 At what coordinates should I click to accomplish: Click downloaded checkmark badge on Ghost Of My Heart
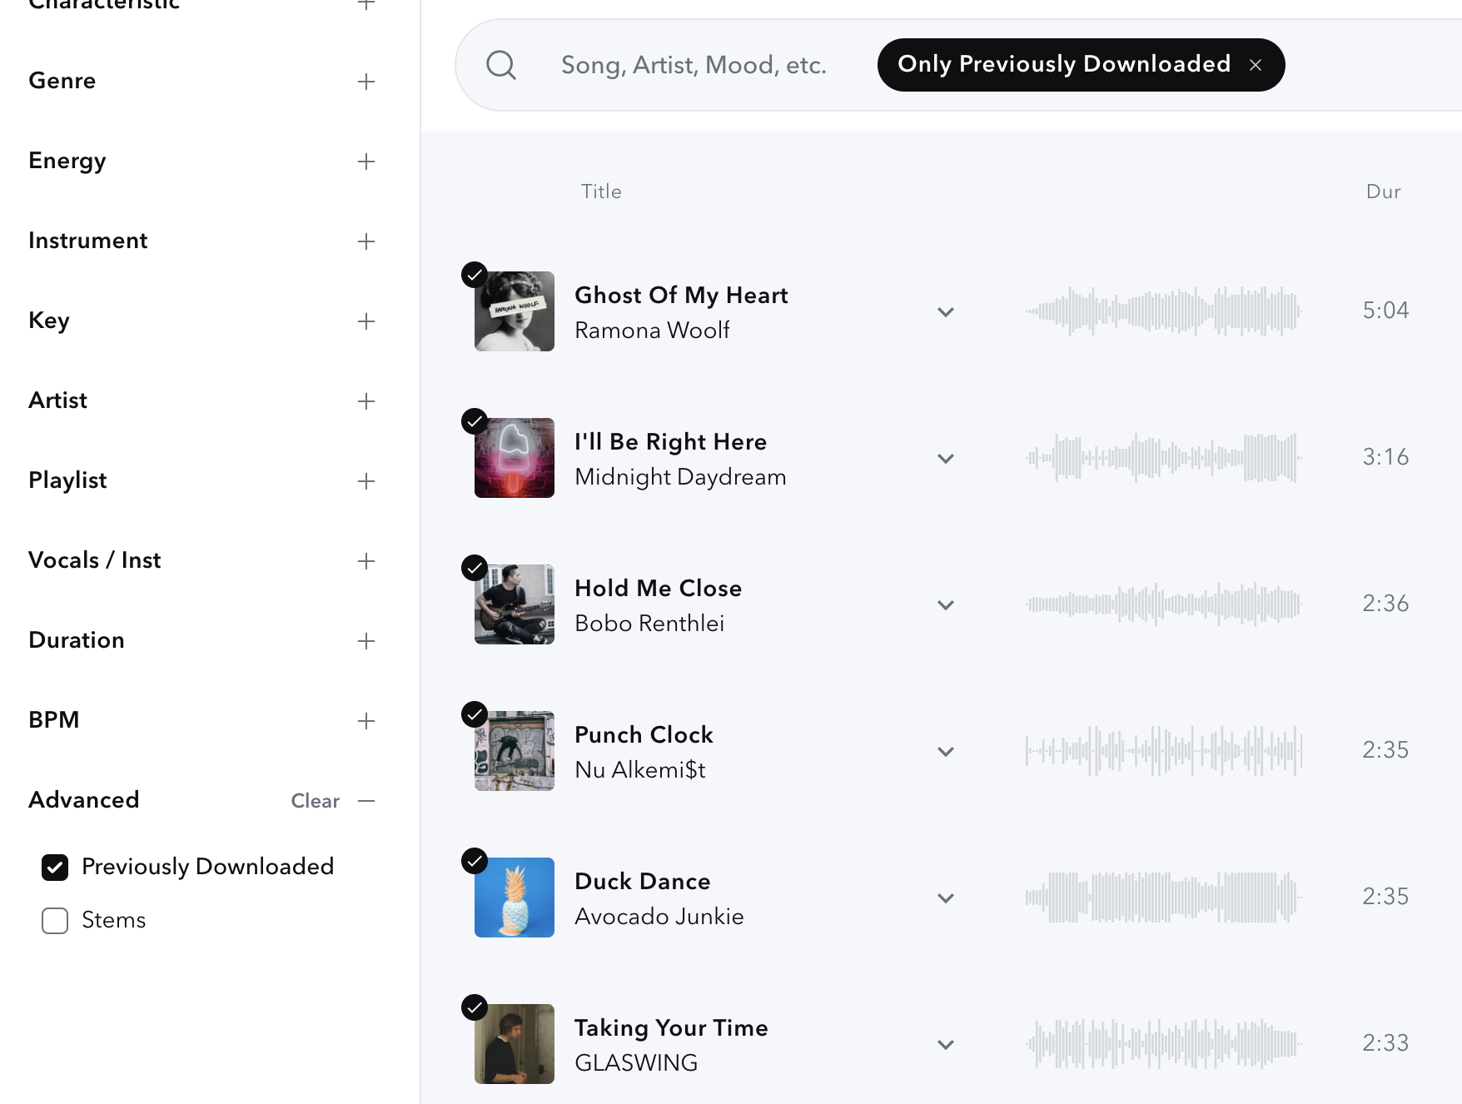(x=475, y=275)
